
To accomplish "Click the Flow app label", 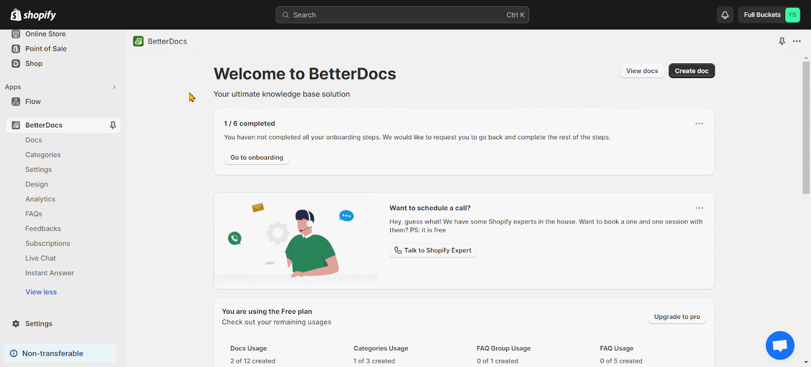I will [33, 101].
